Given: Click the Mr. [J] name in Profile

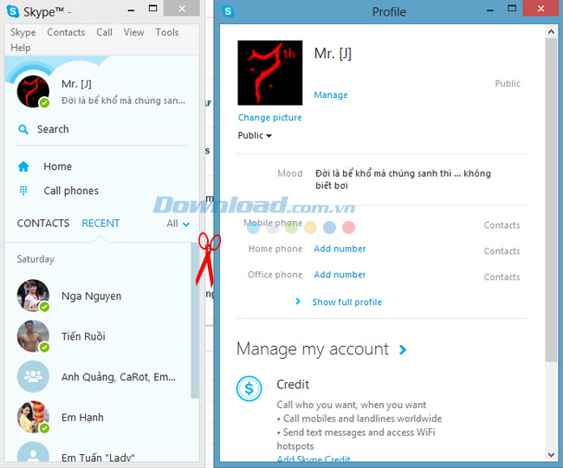Looking at the screenshot, I should (x=333, y=54).
